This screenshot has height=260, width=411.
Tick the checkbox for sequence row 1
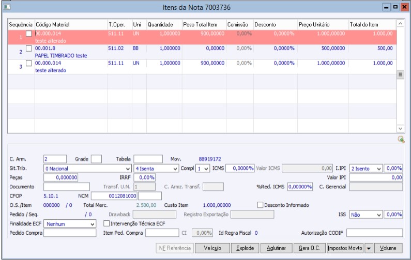click(29, 34)
